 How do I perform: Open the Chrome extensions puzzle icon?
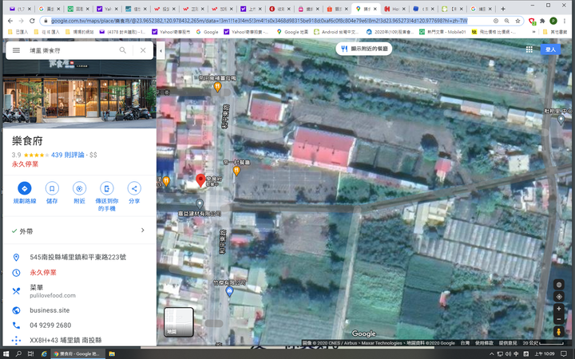tap(542, 21)
